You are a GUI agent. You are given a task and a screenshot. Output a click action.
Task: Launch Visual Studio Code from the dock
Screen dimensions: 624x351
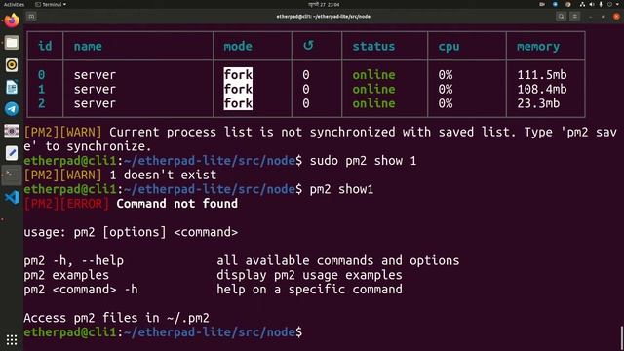tap(12, 197)
